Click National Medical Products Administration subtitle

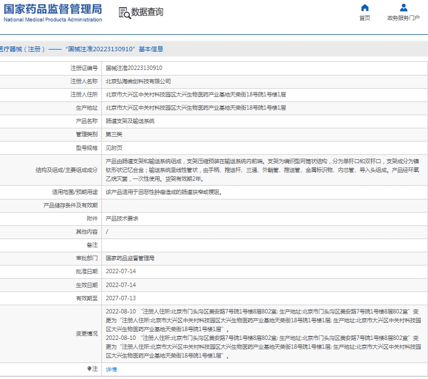(53, 20)
